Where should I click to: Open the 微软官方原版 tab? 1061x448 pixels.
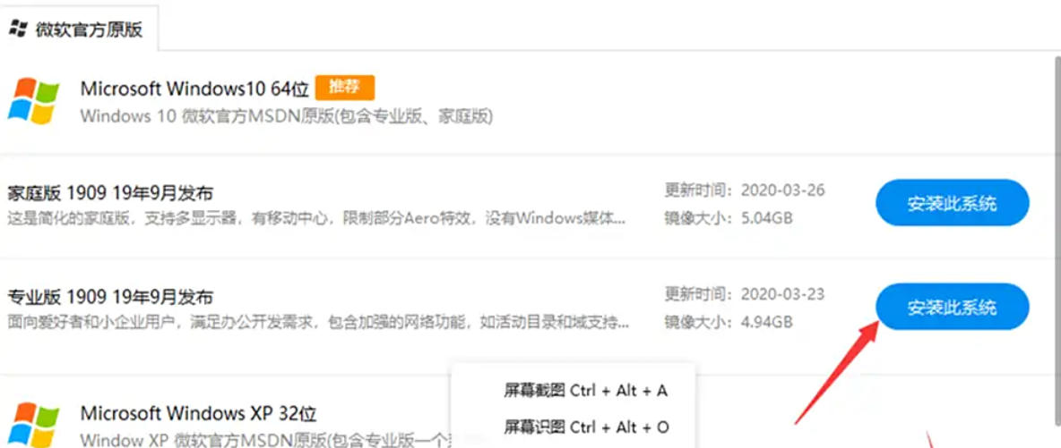[79, 29]
